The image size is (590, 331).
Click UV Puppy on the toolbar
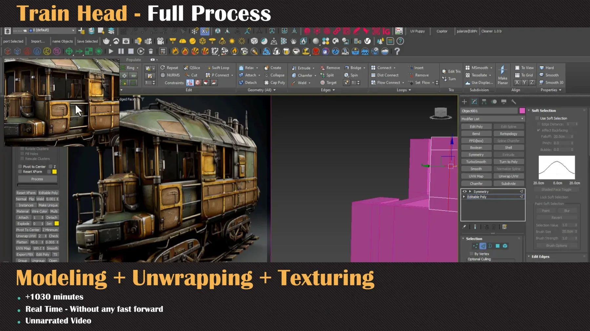coord(418,31)
